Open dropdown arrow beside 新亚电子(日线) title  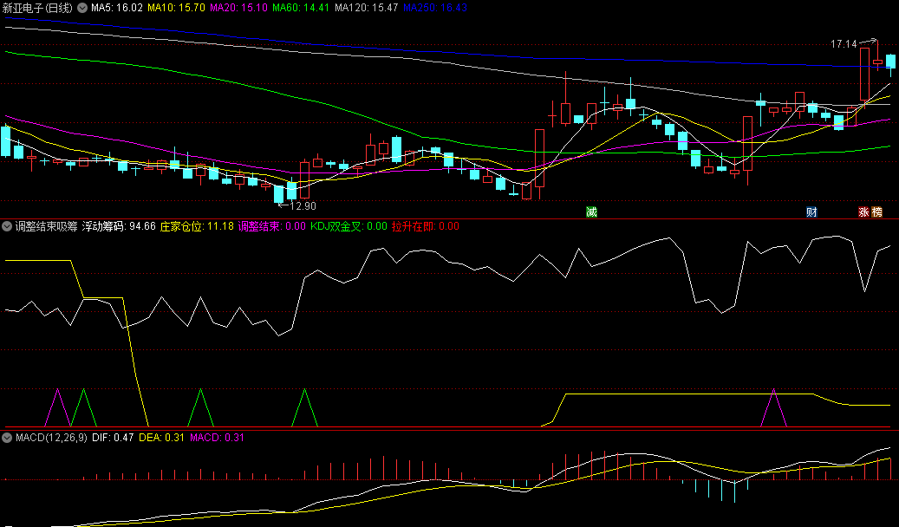coord(82,8)
